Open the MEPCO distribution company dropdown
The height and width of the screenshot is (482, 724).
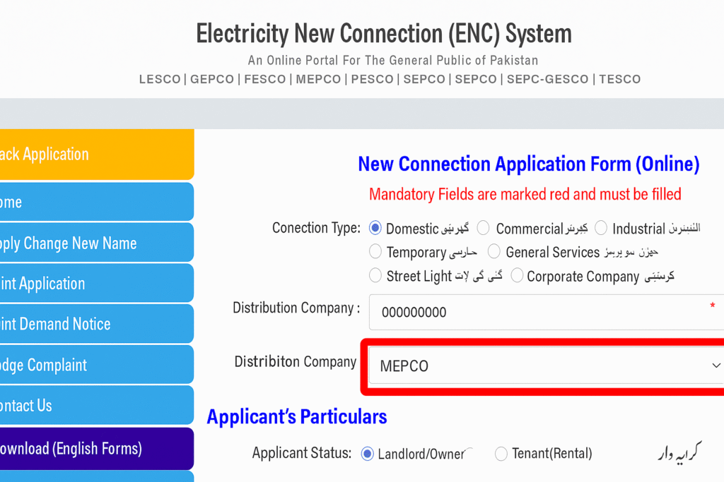[547, 366]
